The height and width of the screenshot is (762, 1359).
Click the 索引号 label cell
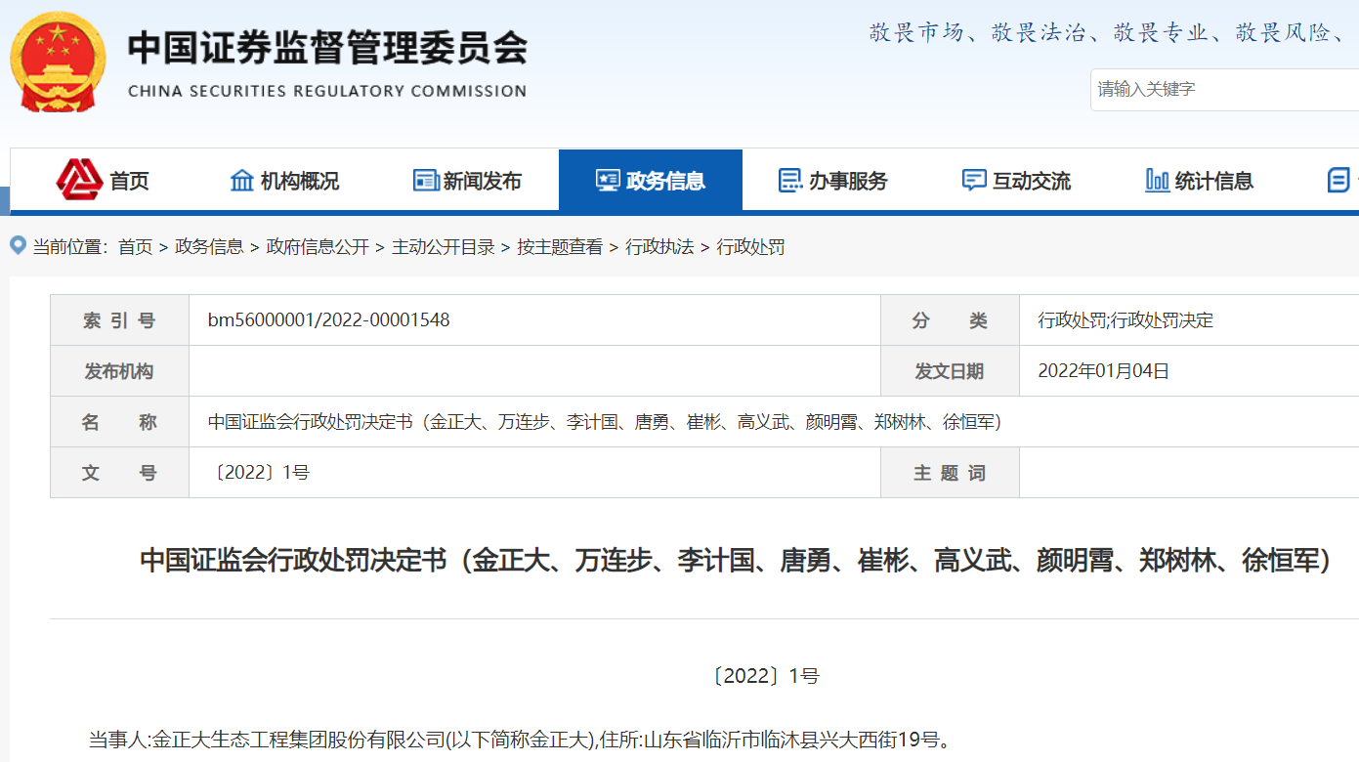119,320
